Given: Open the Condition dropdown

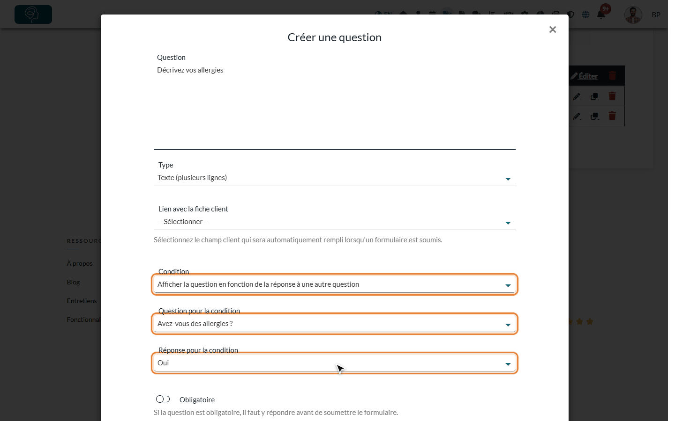Looking at the screenshot, I should click(335, 284).
